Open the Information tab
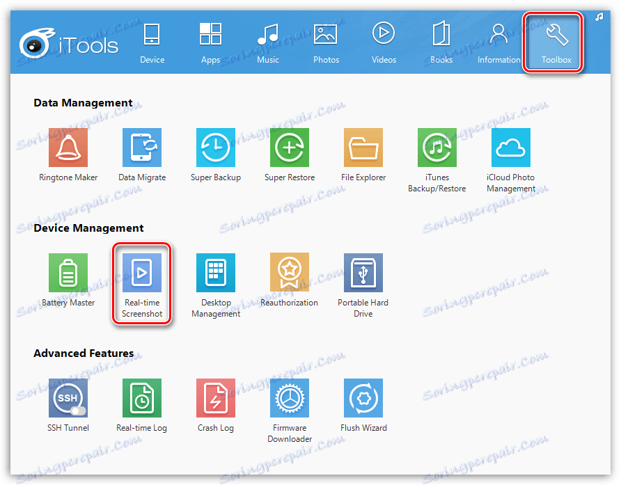Viewport: 621px width, 485px height. 498,42
